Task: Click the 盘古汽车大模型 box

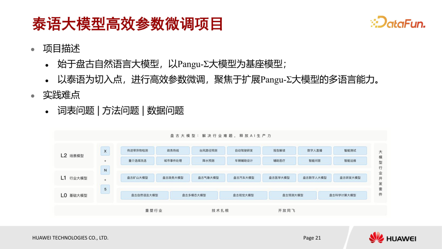Action: click(244, 178)
